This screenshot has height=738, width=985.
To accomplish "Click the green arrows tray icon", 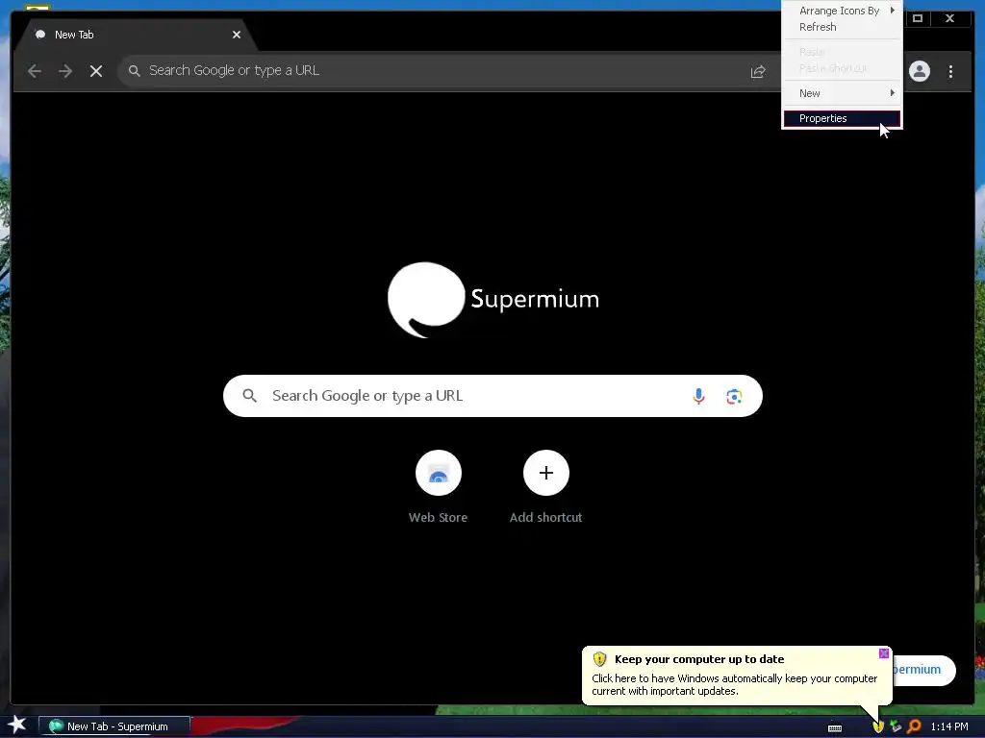I will pyautogui.click(x=896, y=726).
